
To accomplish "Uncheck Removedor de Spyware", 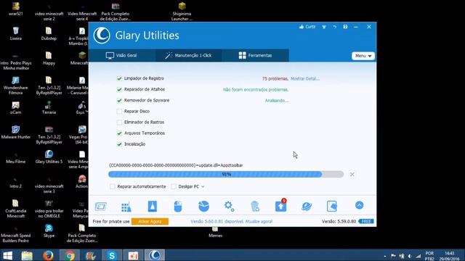I will (x=119, y=100).
